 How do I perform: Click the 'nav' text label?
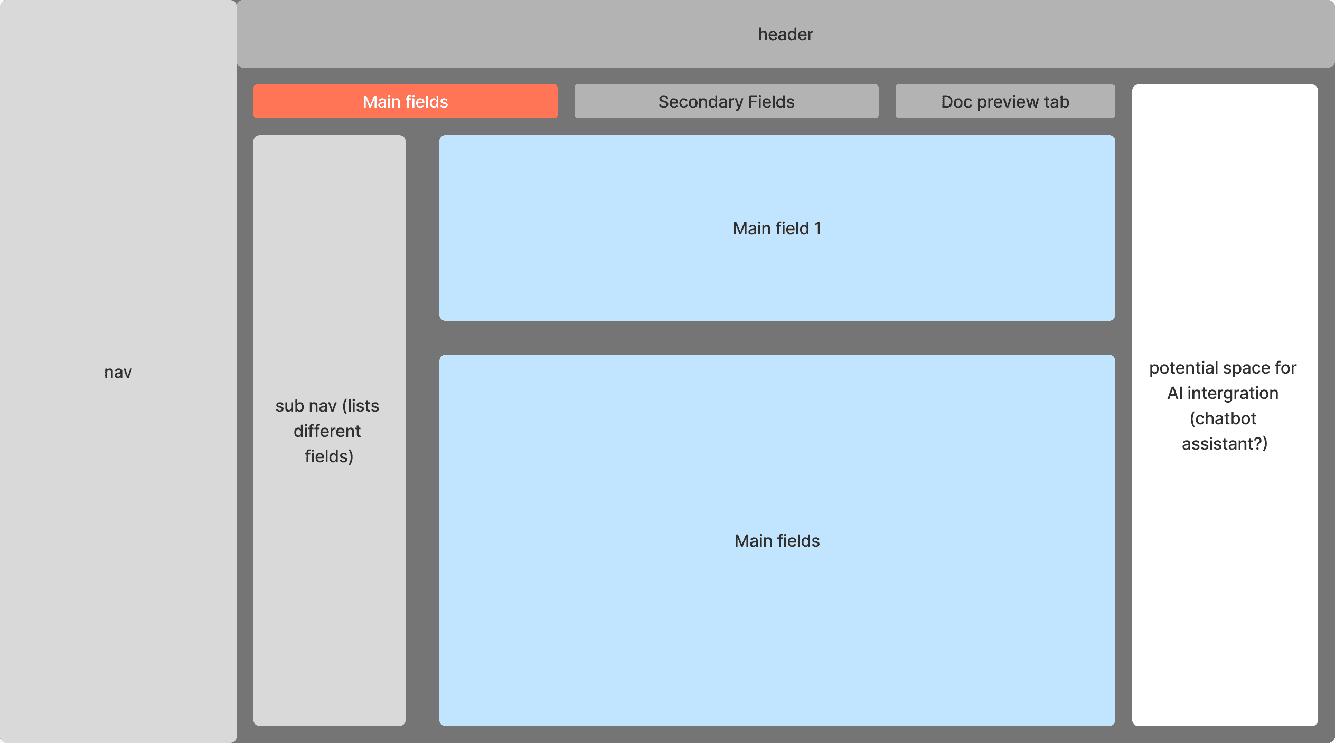(x=118, y=372)
